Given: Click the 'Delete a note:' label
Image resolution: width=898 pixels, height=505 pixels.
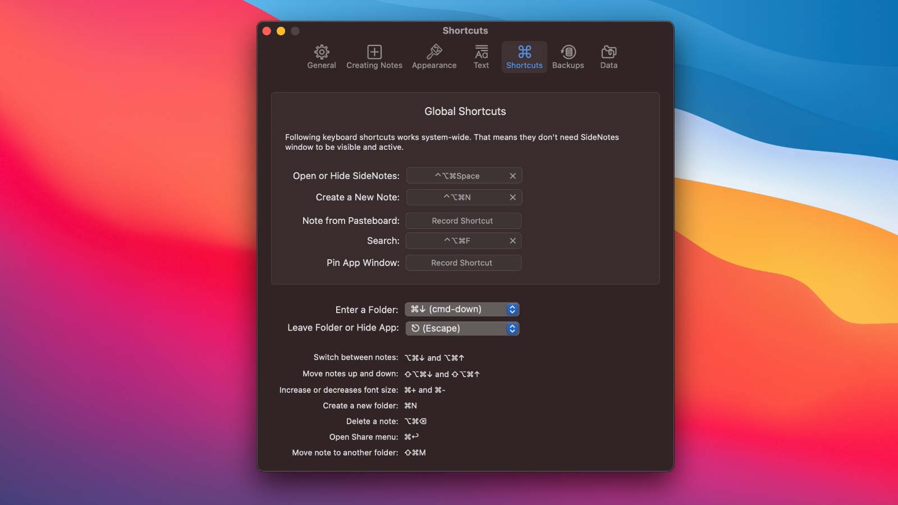Looking at the screenshot, I should coord(372,421).
